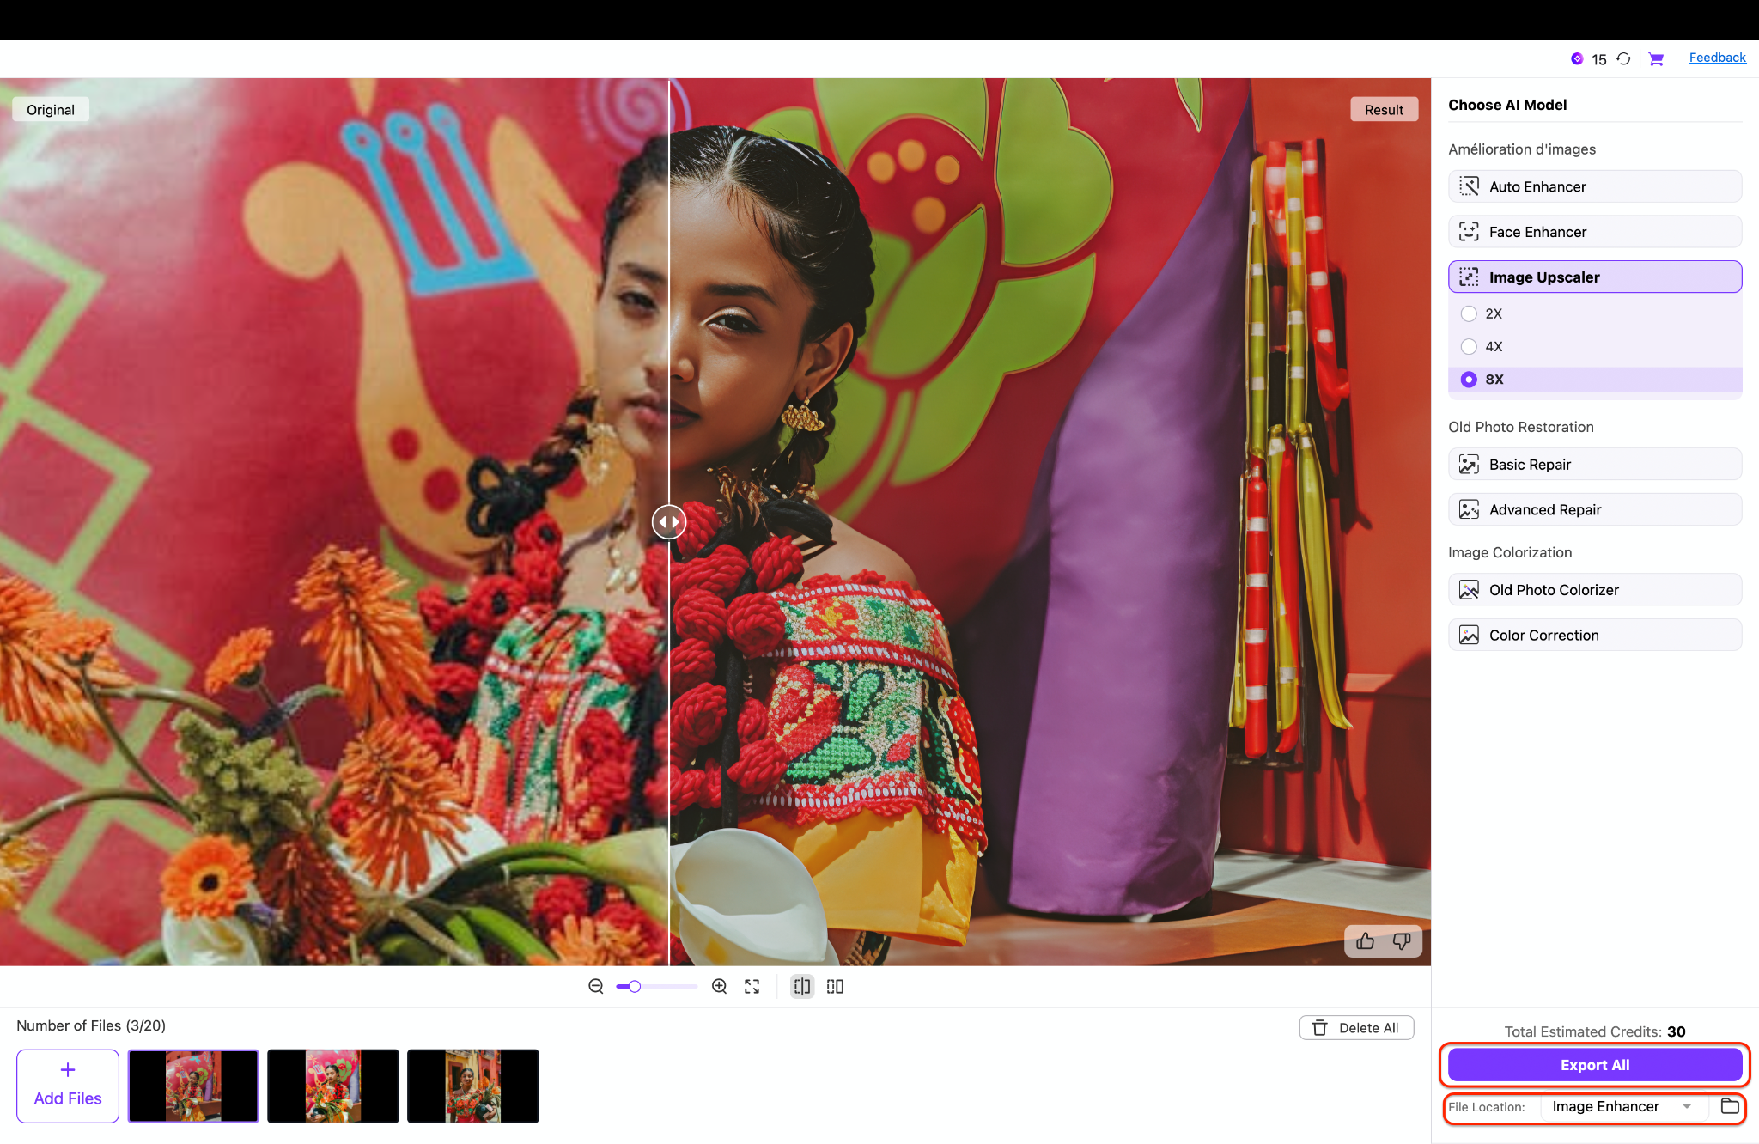Select the Old Photo Colorizer model
Image resolution: width=1759 pixels, height=1144 pixels.
click(x=1594, y=589)
